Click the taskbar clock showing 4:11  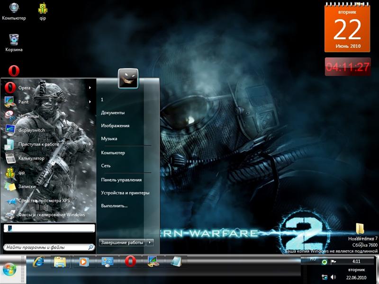tap(356, 261)
